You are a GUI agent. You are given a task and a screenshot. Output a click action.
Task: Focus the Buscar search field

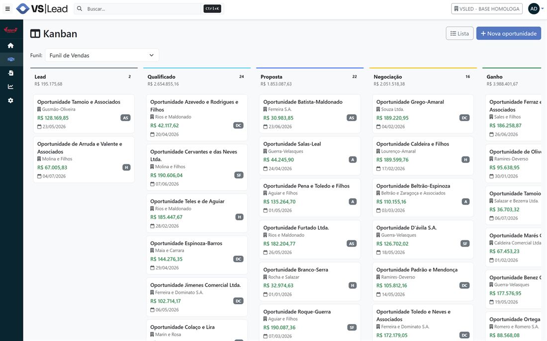(143, 9)
